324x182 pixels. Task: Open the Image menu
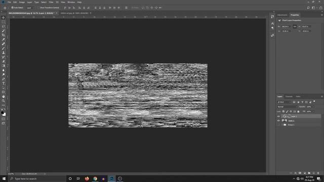[x=22, y=2]
